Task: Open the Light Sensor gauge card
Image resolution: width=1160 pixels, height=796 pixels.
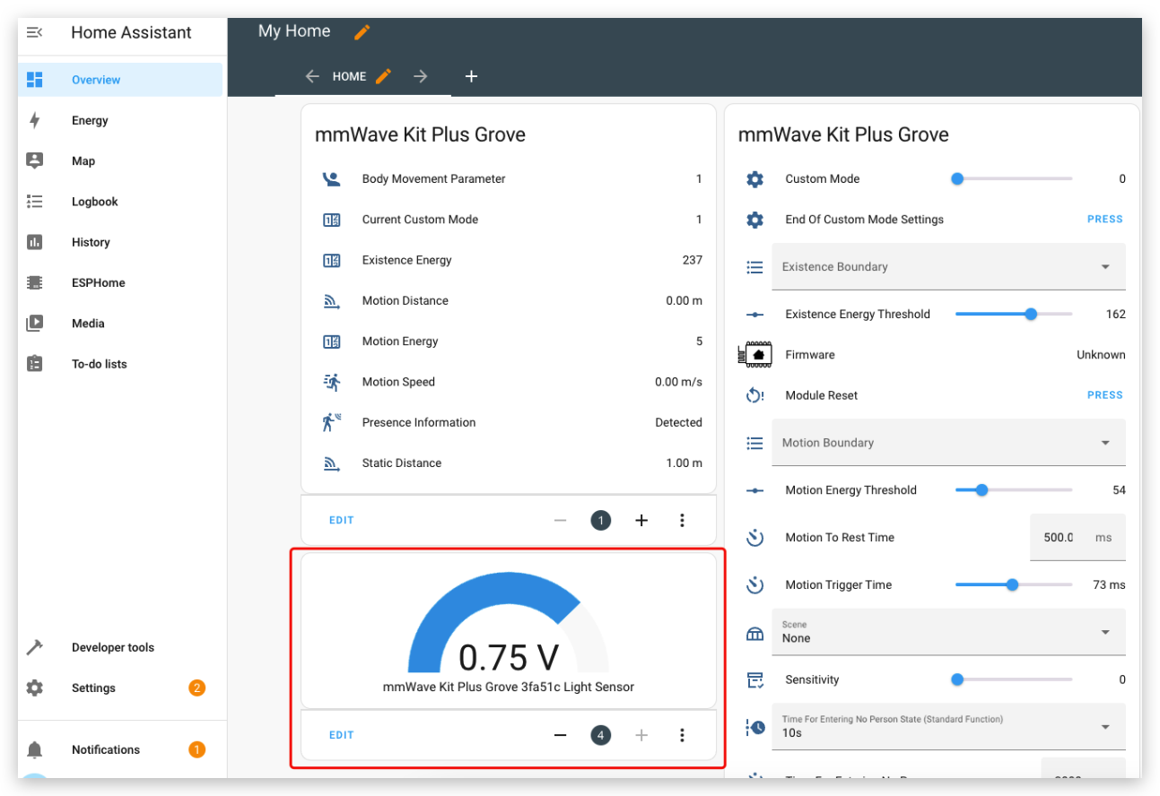Action: click(509, 631)
